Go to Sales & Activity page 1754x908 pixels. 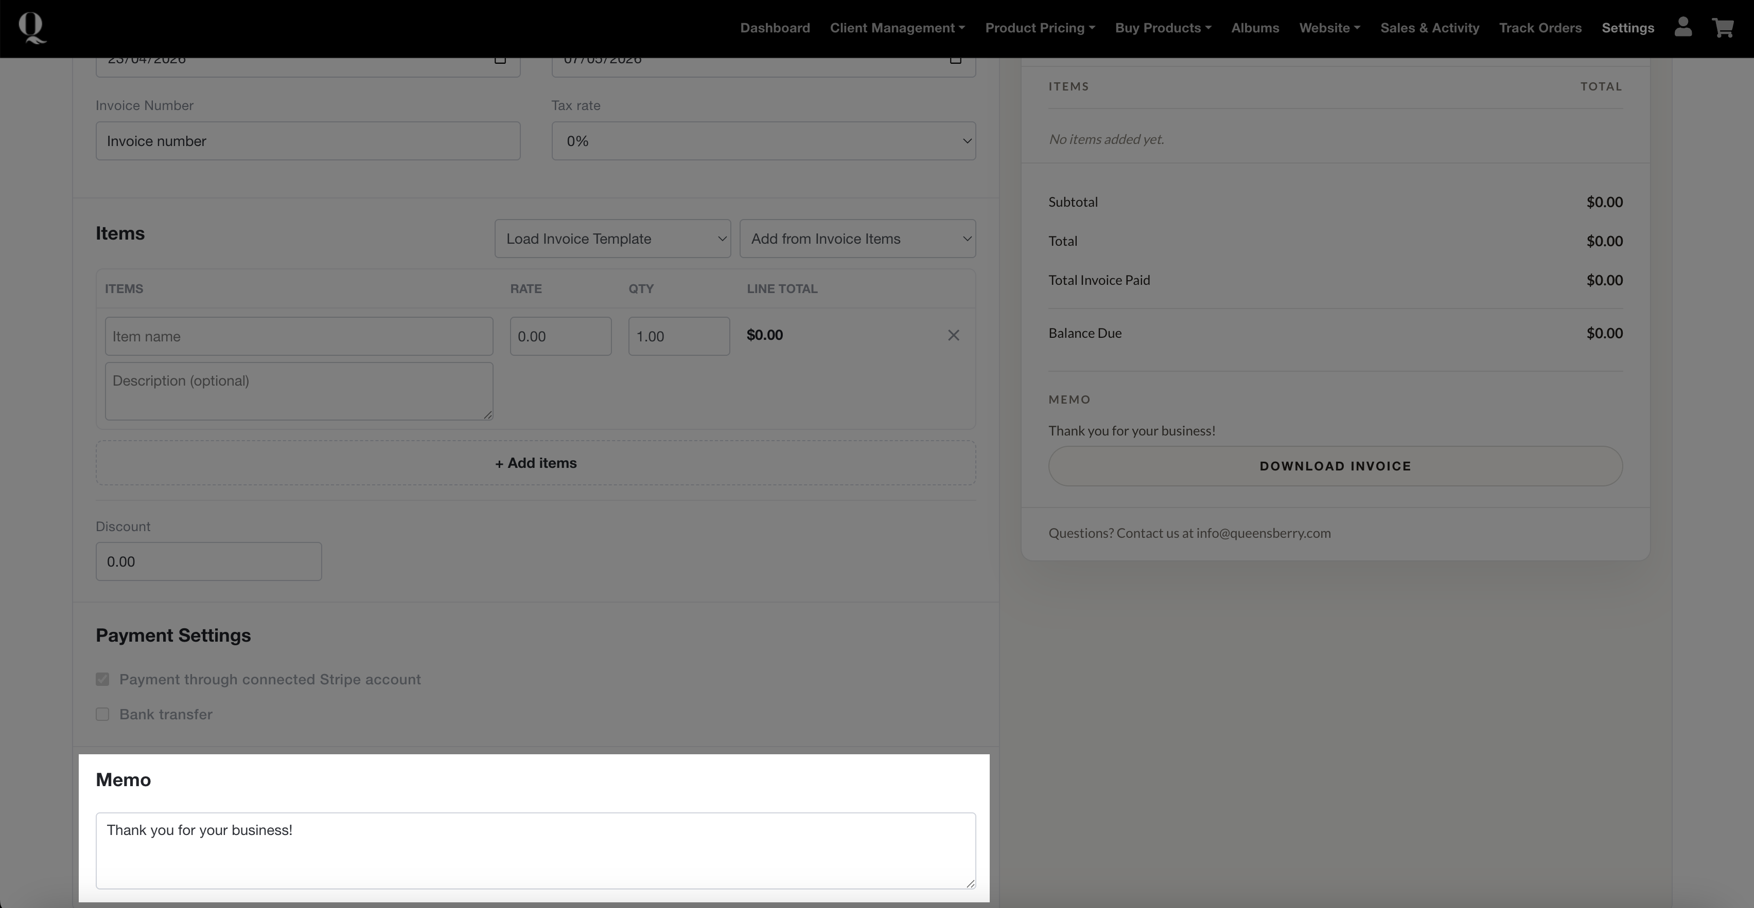[x=1429, y=28]
